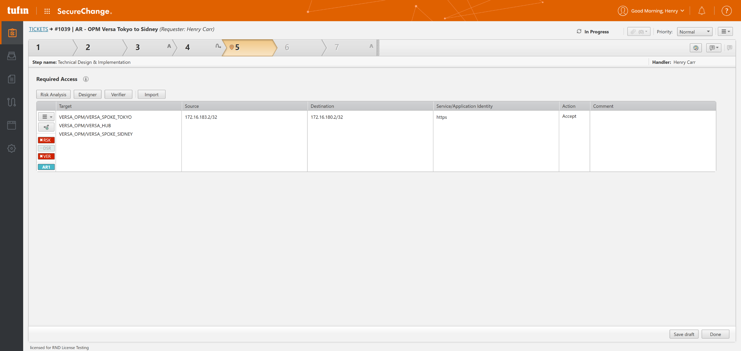Viewport: 741px width, 351px height.
Task: Open the Priority Normal dropdown
Action: click(x=694, y=32)
